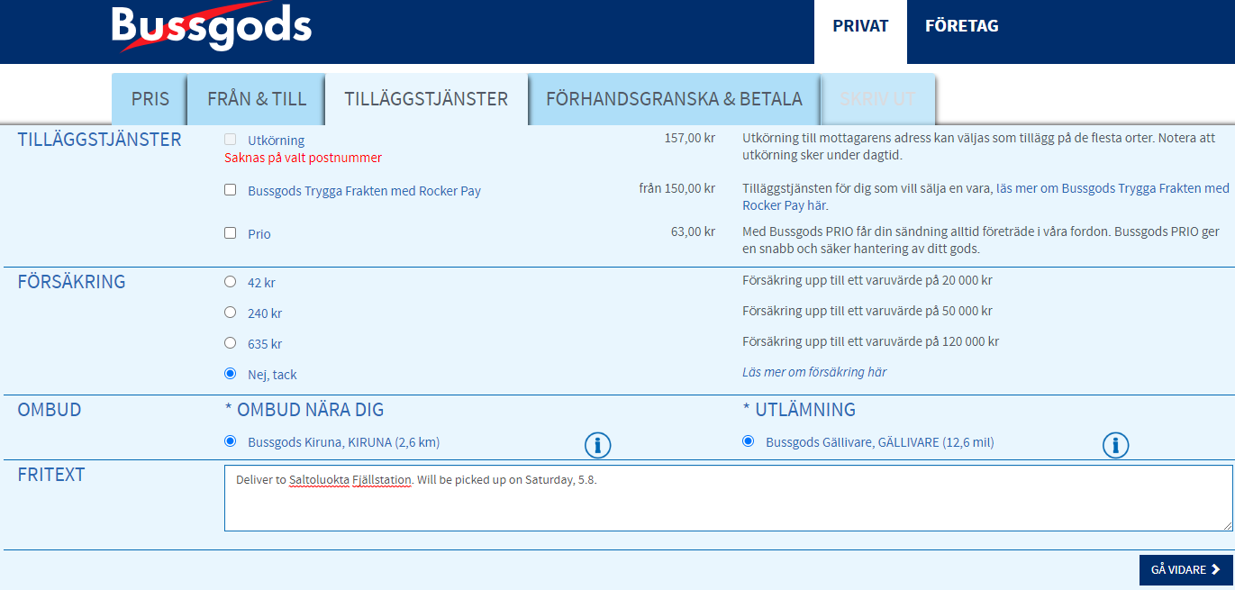Select Bussgods Gällivare as utlämning
Viewport: 1235px width, 590px height.
749,441
